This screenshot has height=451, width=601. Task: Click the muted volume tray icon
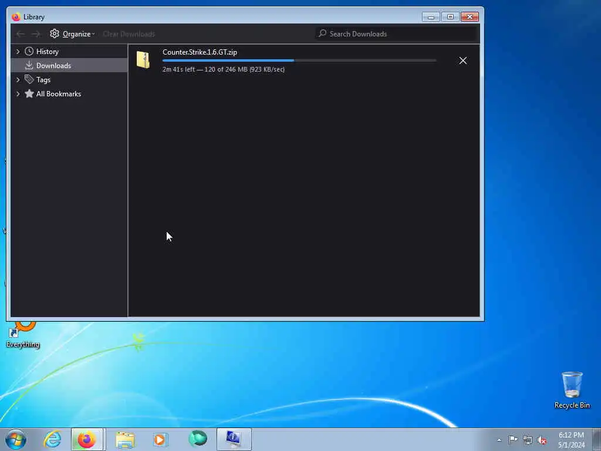click(542, 440)
